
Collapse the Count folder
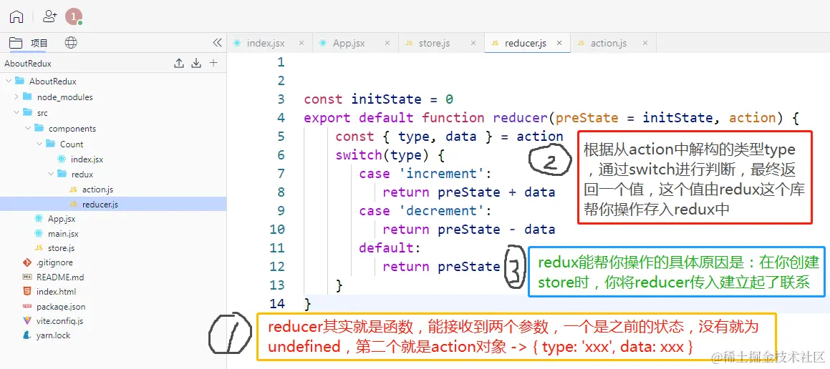(x=39, y=144)
